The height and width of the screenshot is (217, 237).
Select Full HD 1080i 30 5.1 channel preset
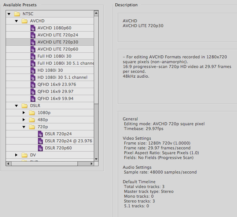tap(50, 63)
